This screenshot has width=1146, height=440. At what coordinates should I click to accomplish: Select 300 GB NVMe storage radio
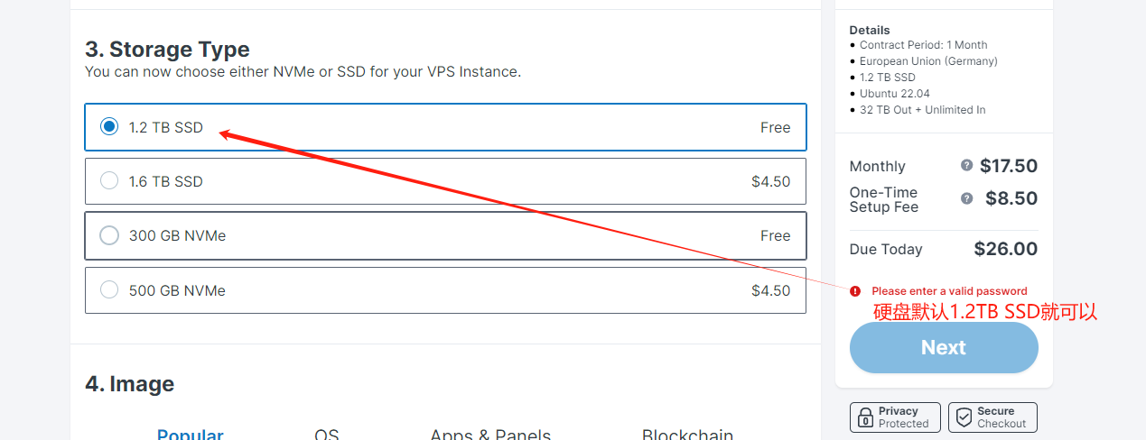(x=109, y=235)
